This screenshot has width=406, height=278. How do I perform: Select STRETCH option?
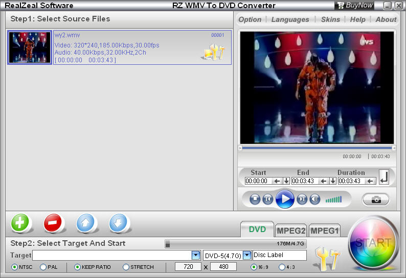(138, 267)
